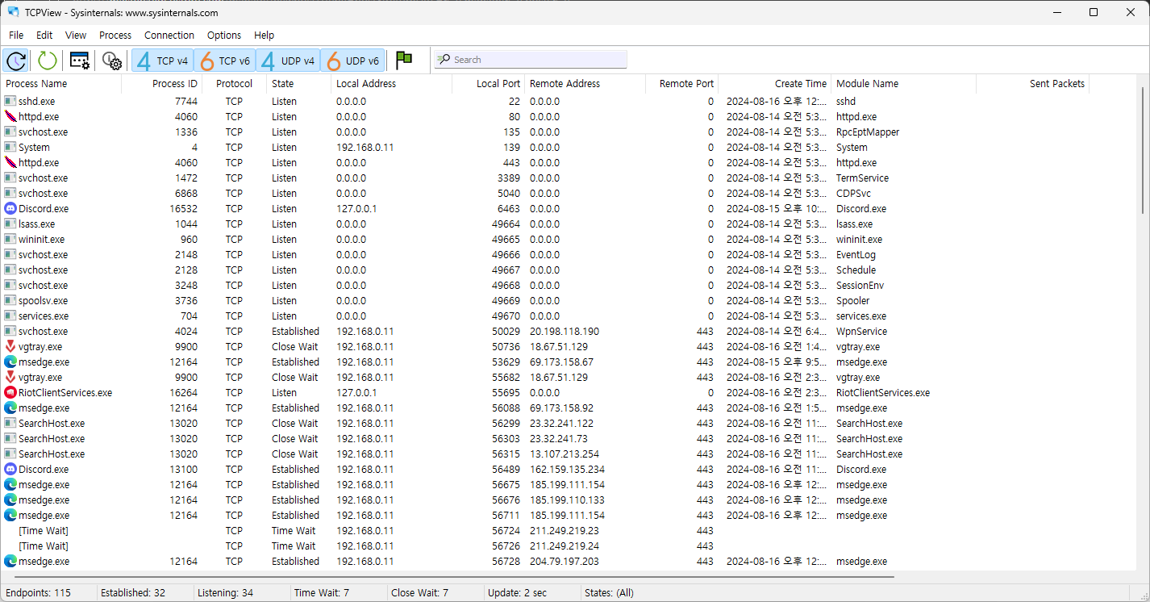This screenshot has height=602, width=1150.
Task: Click the SearchHost.exe icon on port 56299 row
Action: (10, 423)
